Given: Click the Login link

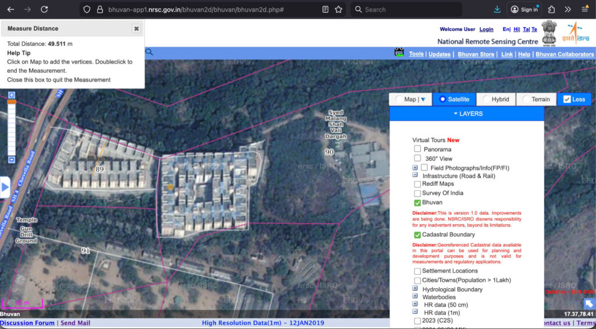Looking at the screenshot, I should coord(486,29).
